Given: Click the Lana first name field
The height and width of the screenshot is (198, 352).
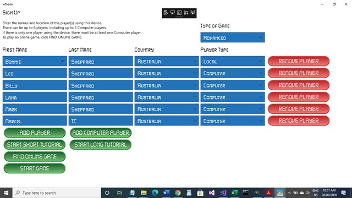Looking at the screenshot, I should click(35, 97).
